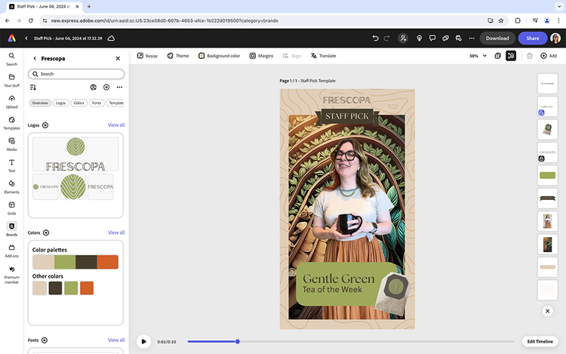Open the Templates panel in the sidebar
566x354 pixels.
(x=11, y=121)
